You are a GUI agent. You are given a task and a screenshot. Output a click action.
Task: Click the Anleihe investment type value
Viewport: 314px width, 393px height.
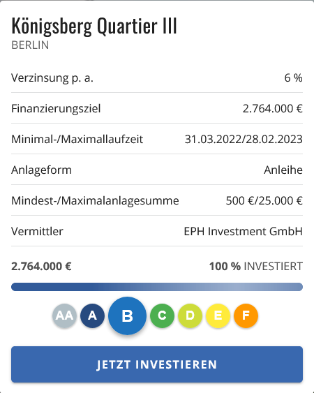283,170
